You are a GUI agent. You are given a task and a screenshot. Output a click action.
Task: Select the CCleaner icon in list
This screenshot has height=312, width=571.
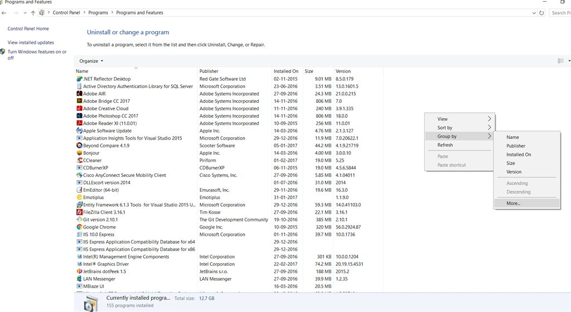click(x=79, y=160)
